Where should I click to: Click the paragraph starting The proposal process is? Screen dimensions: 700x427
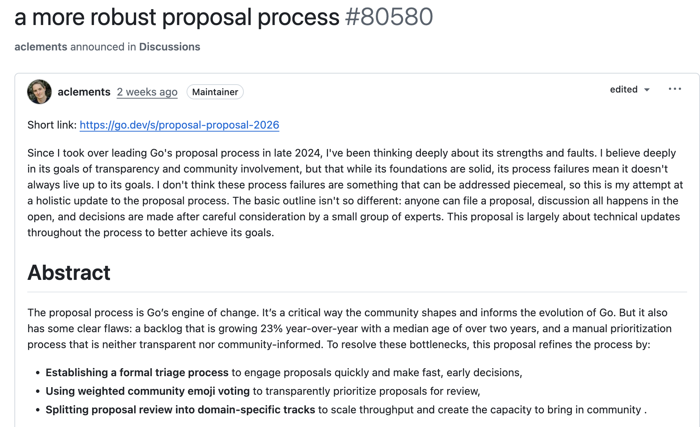[x=350, y=328]
